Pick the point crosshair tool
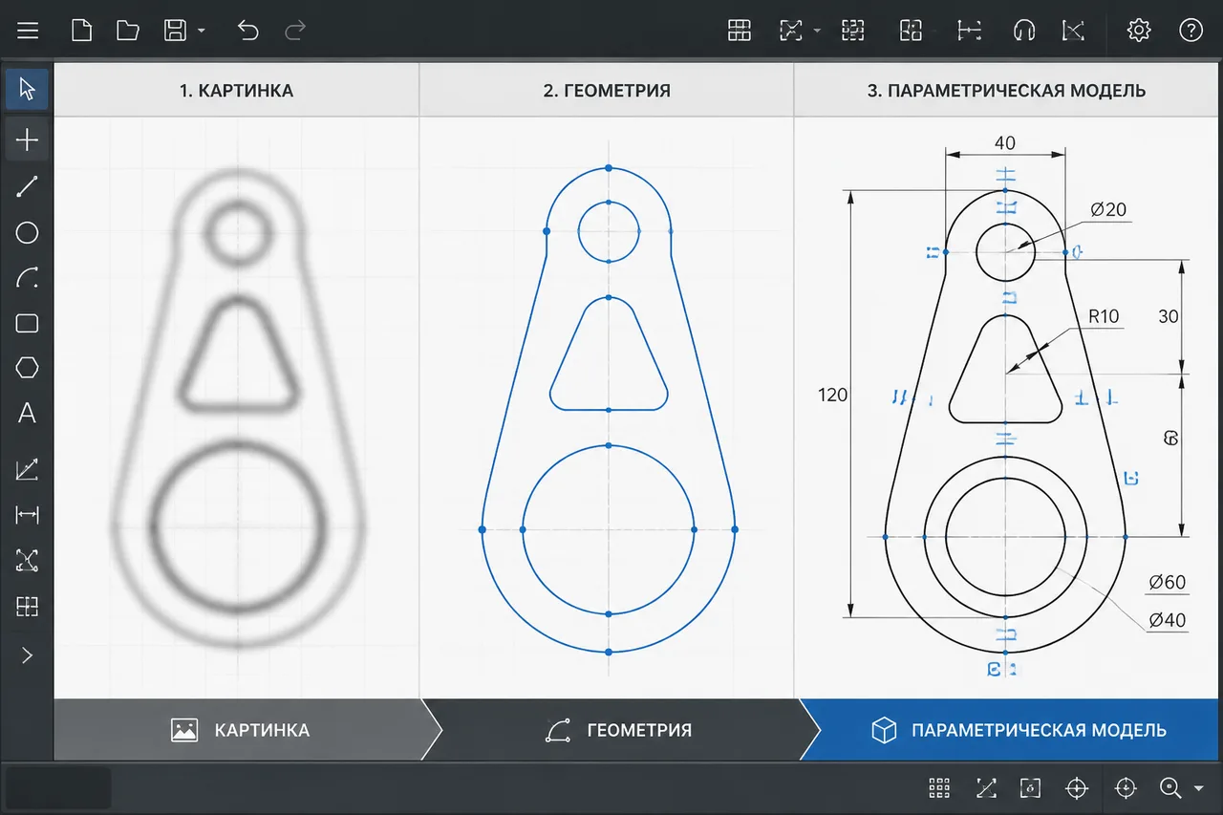Viewport: 1223px width, 815px height. (x=27, y=140)
